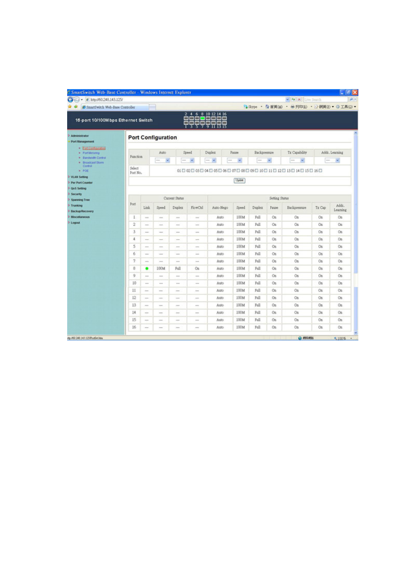Check the port 16 checkbox
This screenshot has width=398, height=565.
320,171
